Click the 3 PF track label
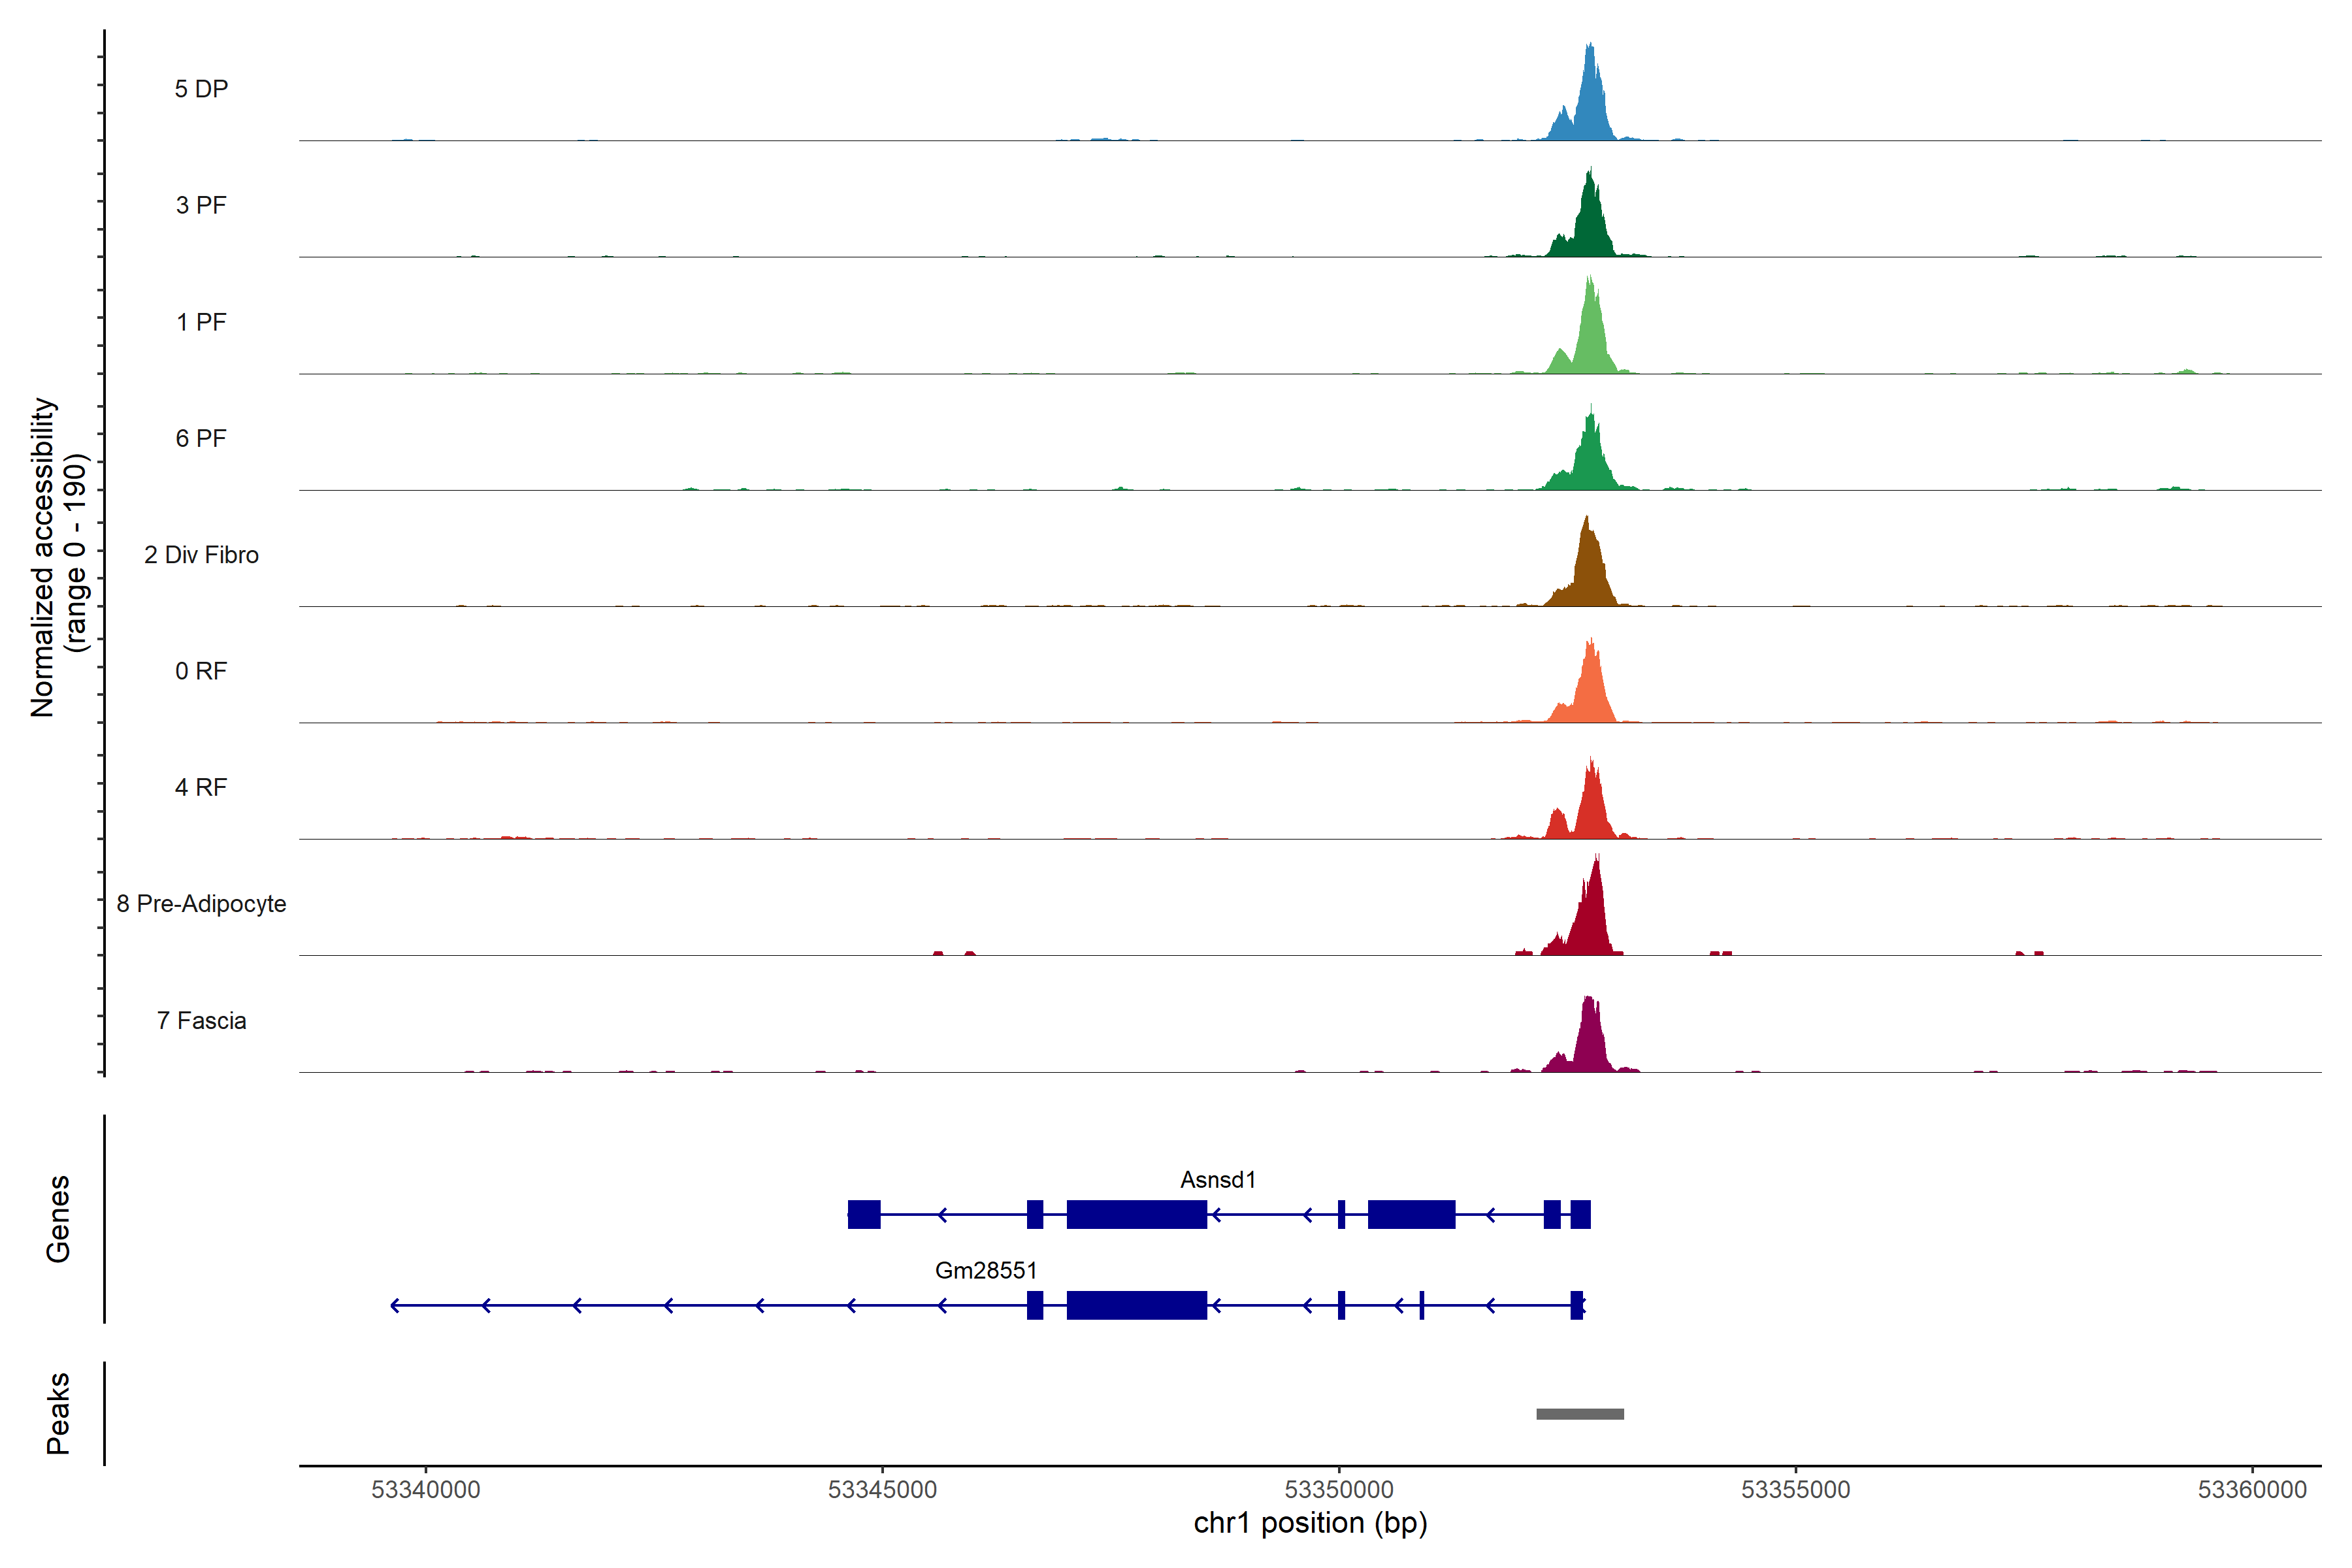The image size is (2352, 1568). coord(201,205)
